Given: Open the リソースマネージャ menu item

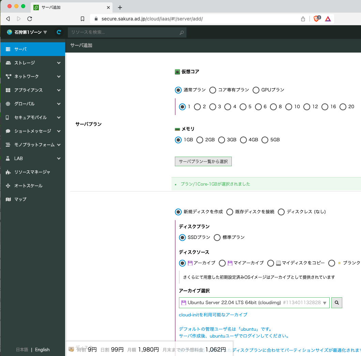Looking at the screenshot, I should pos(33,172).
